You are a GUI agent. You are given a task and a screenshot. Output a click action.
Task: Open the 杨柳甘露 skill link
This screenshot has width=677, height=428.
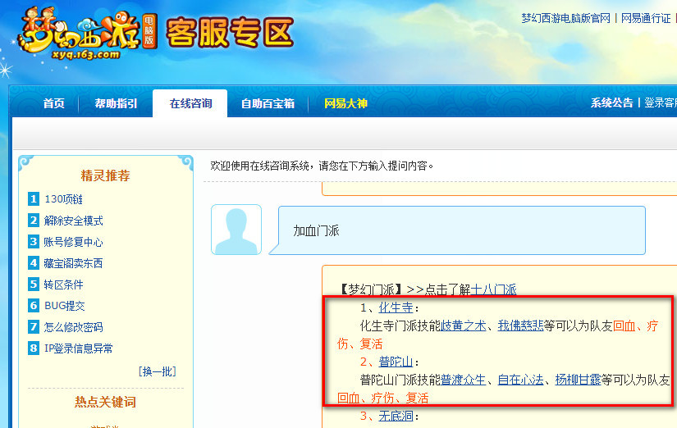(x=579, y=380)
